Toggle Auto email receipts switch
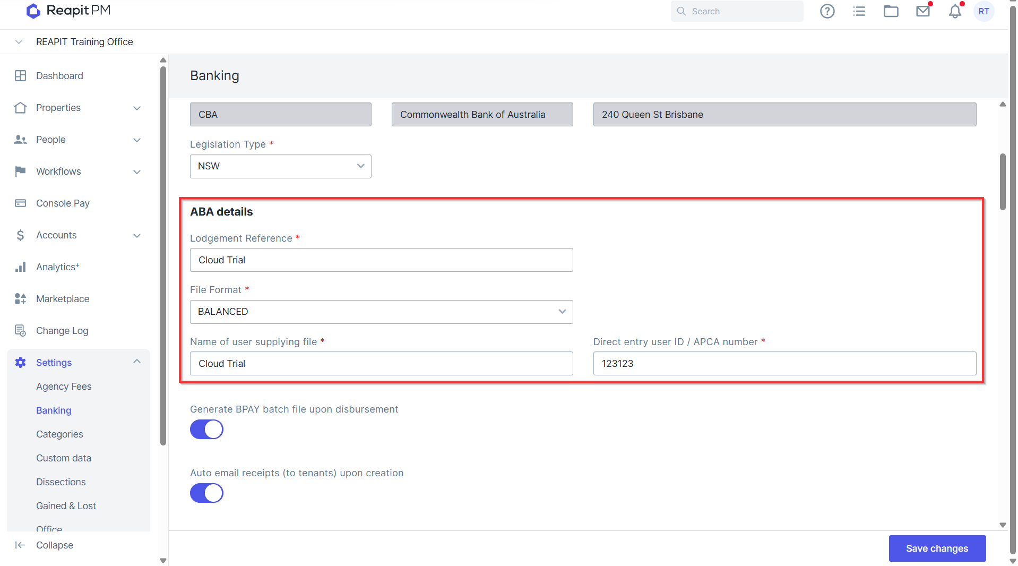 click(206, 493)
